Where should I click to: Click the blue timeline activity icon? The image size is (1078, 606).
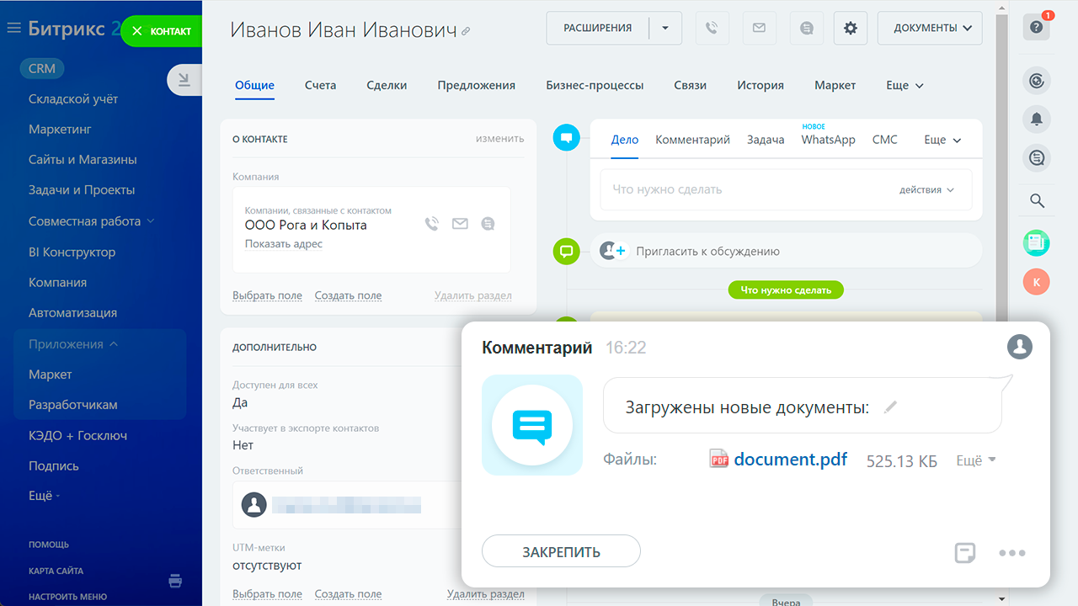click(x=567, y=137)
